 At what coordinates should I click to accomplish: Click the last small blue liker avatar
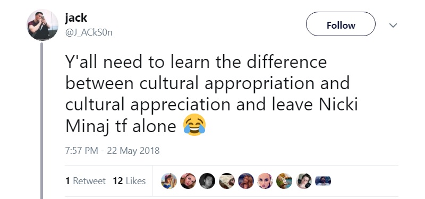point(323,181)
